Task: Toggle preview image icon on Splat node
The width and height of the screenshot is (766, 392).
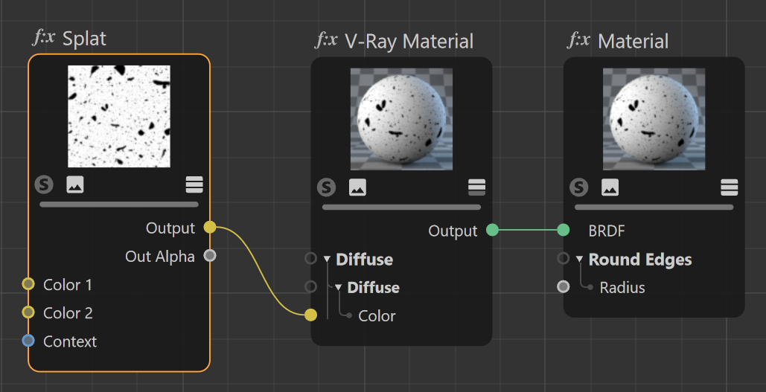Action: (x=75, y=185)
